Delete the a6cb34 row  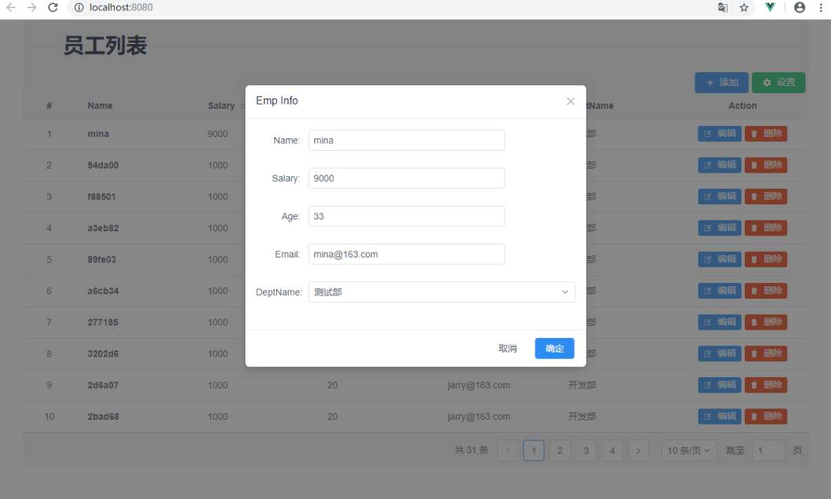[x=766, y=290]
